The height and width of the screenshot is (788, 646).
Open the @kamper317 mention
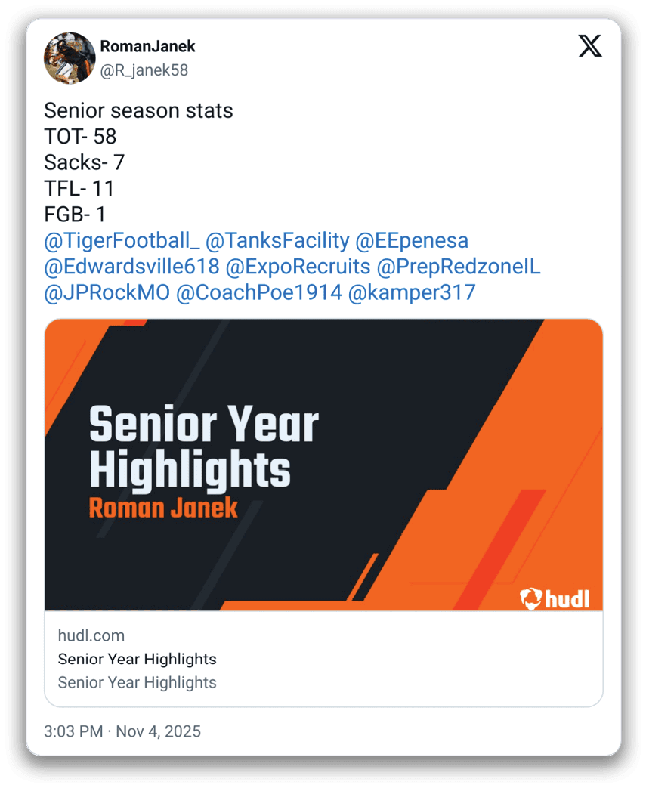click(412, 292)
